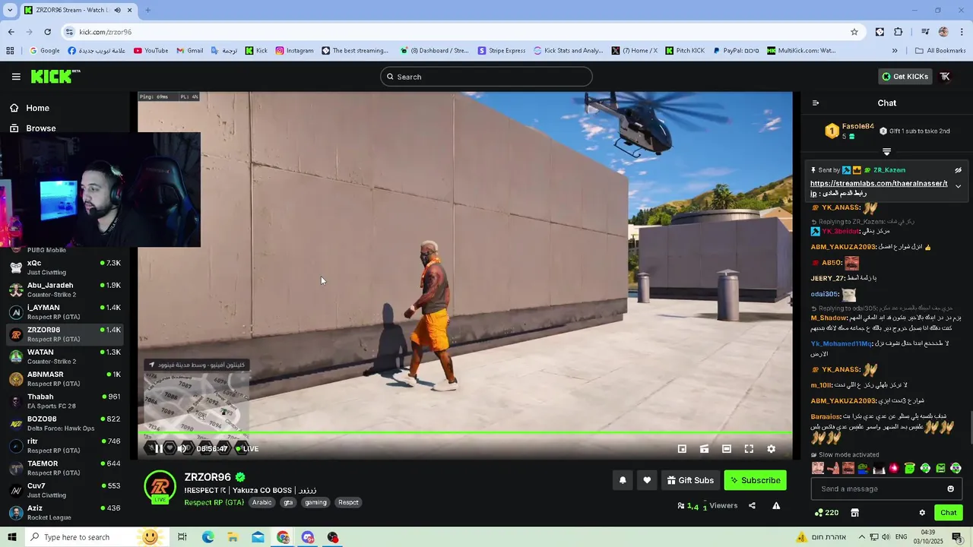Image resolution: width=973 pixels, height=547 pixels.
Task: Show more bookmarks overflow chevron
Action: click(895, 51)
